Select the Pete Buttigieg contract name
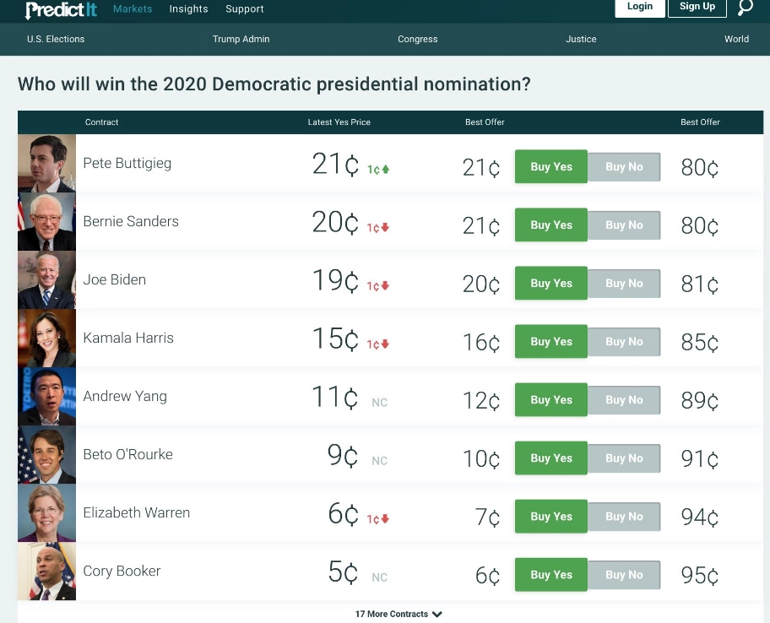This screenshot has width=770, height=623. [127, 164]
